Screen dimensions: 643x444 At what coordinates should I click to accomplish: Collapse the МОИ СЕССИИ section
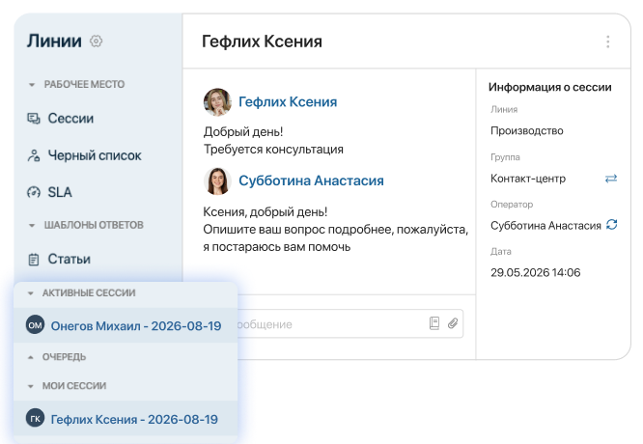(x=30, y=386)
